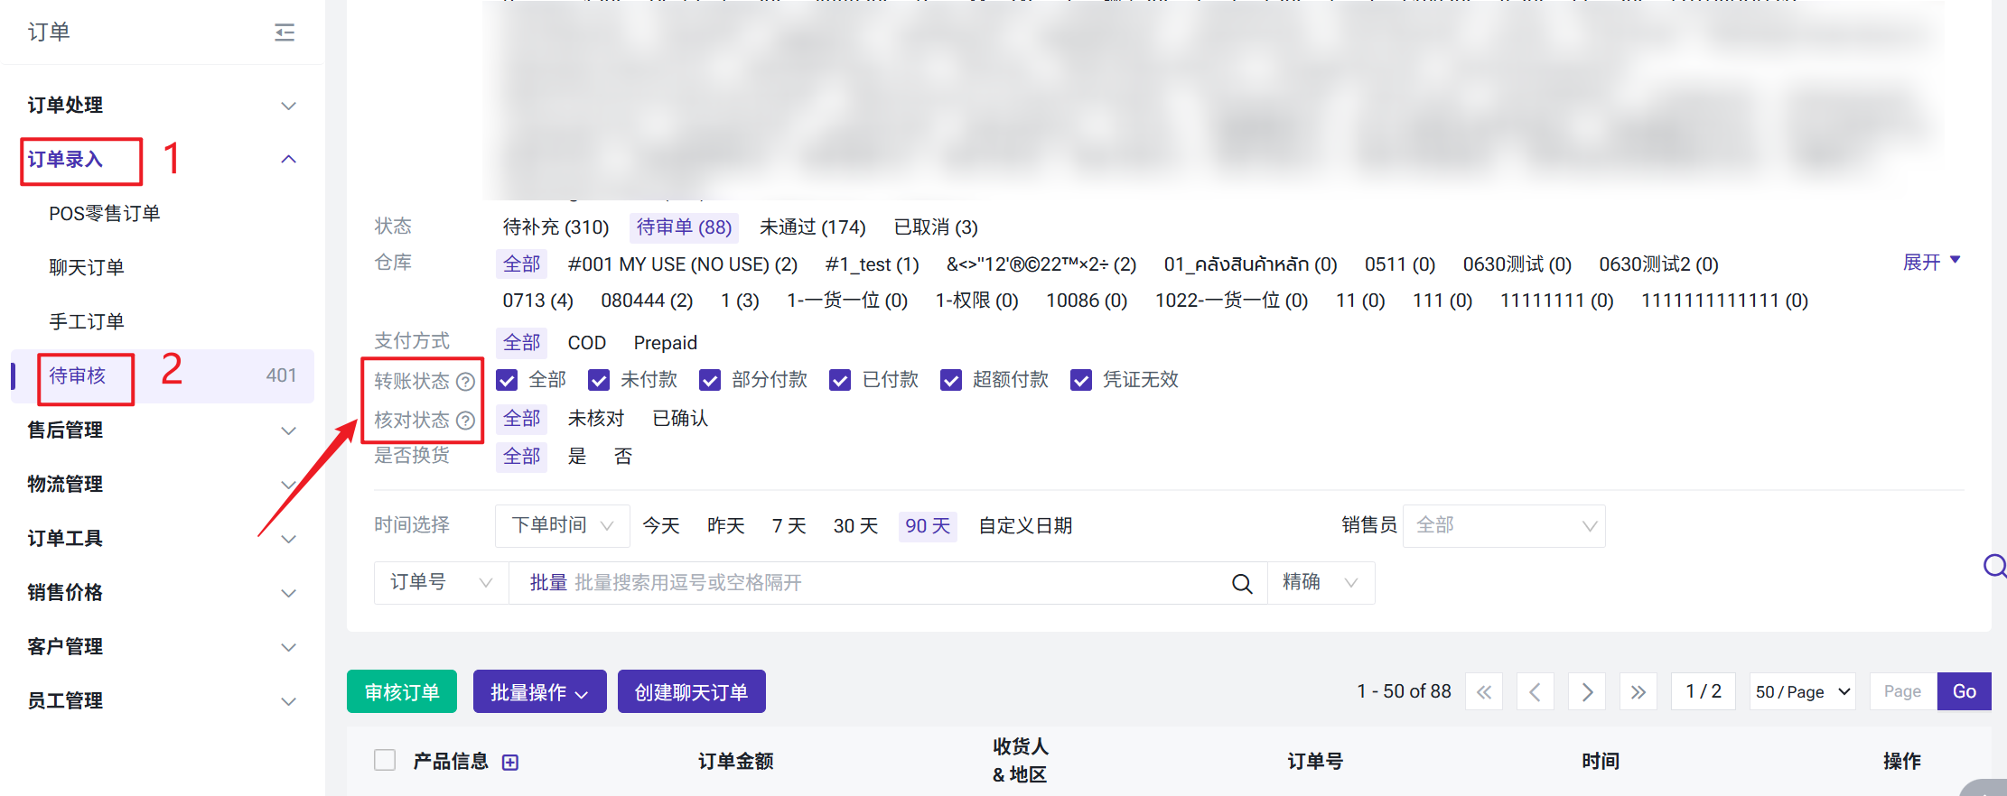The image size is (2007, 796).
Task: Open the 批量操作 dropdown button
Action: pos(539,692)
